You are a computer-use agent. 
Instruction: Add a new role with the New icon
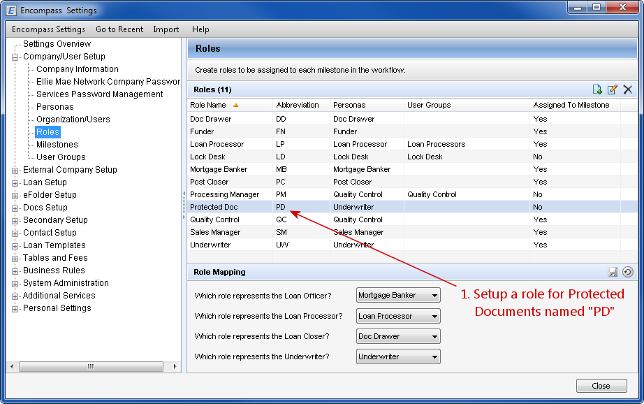point(597,89)
